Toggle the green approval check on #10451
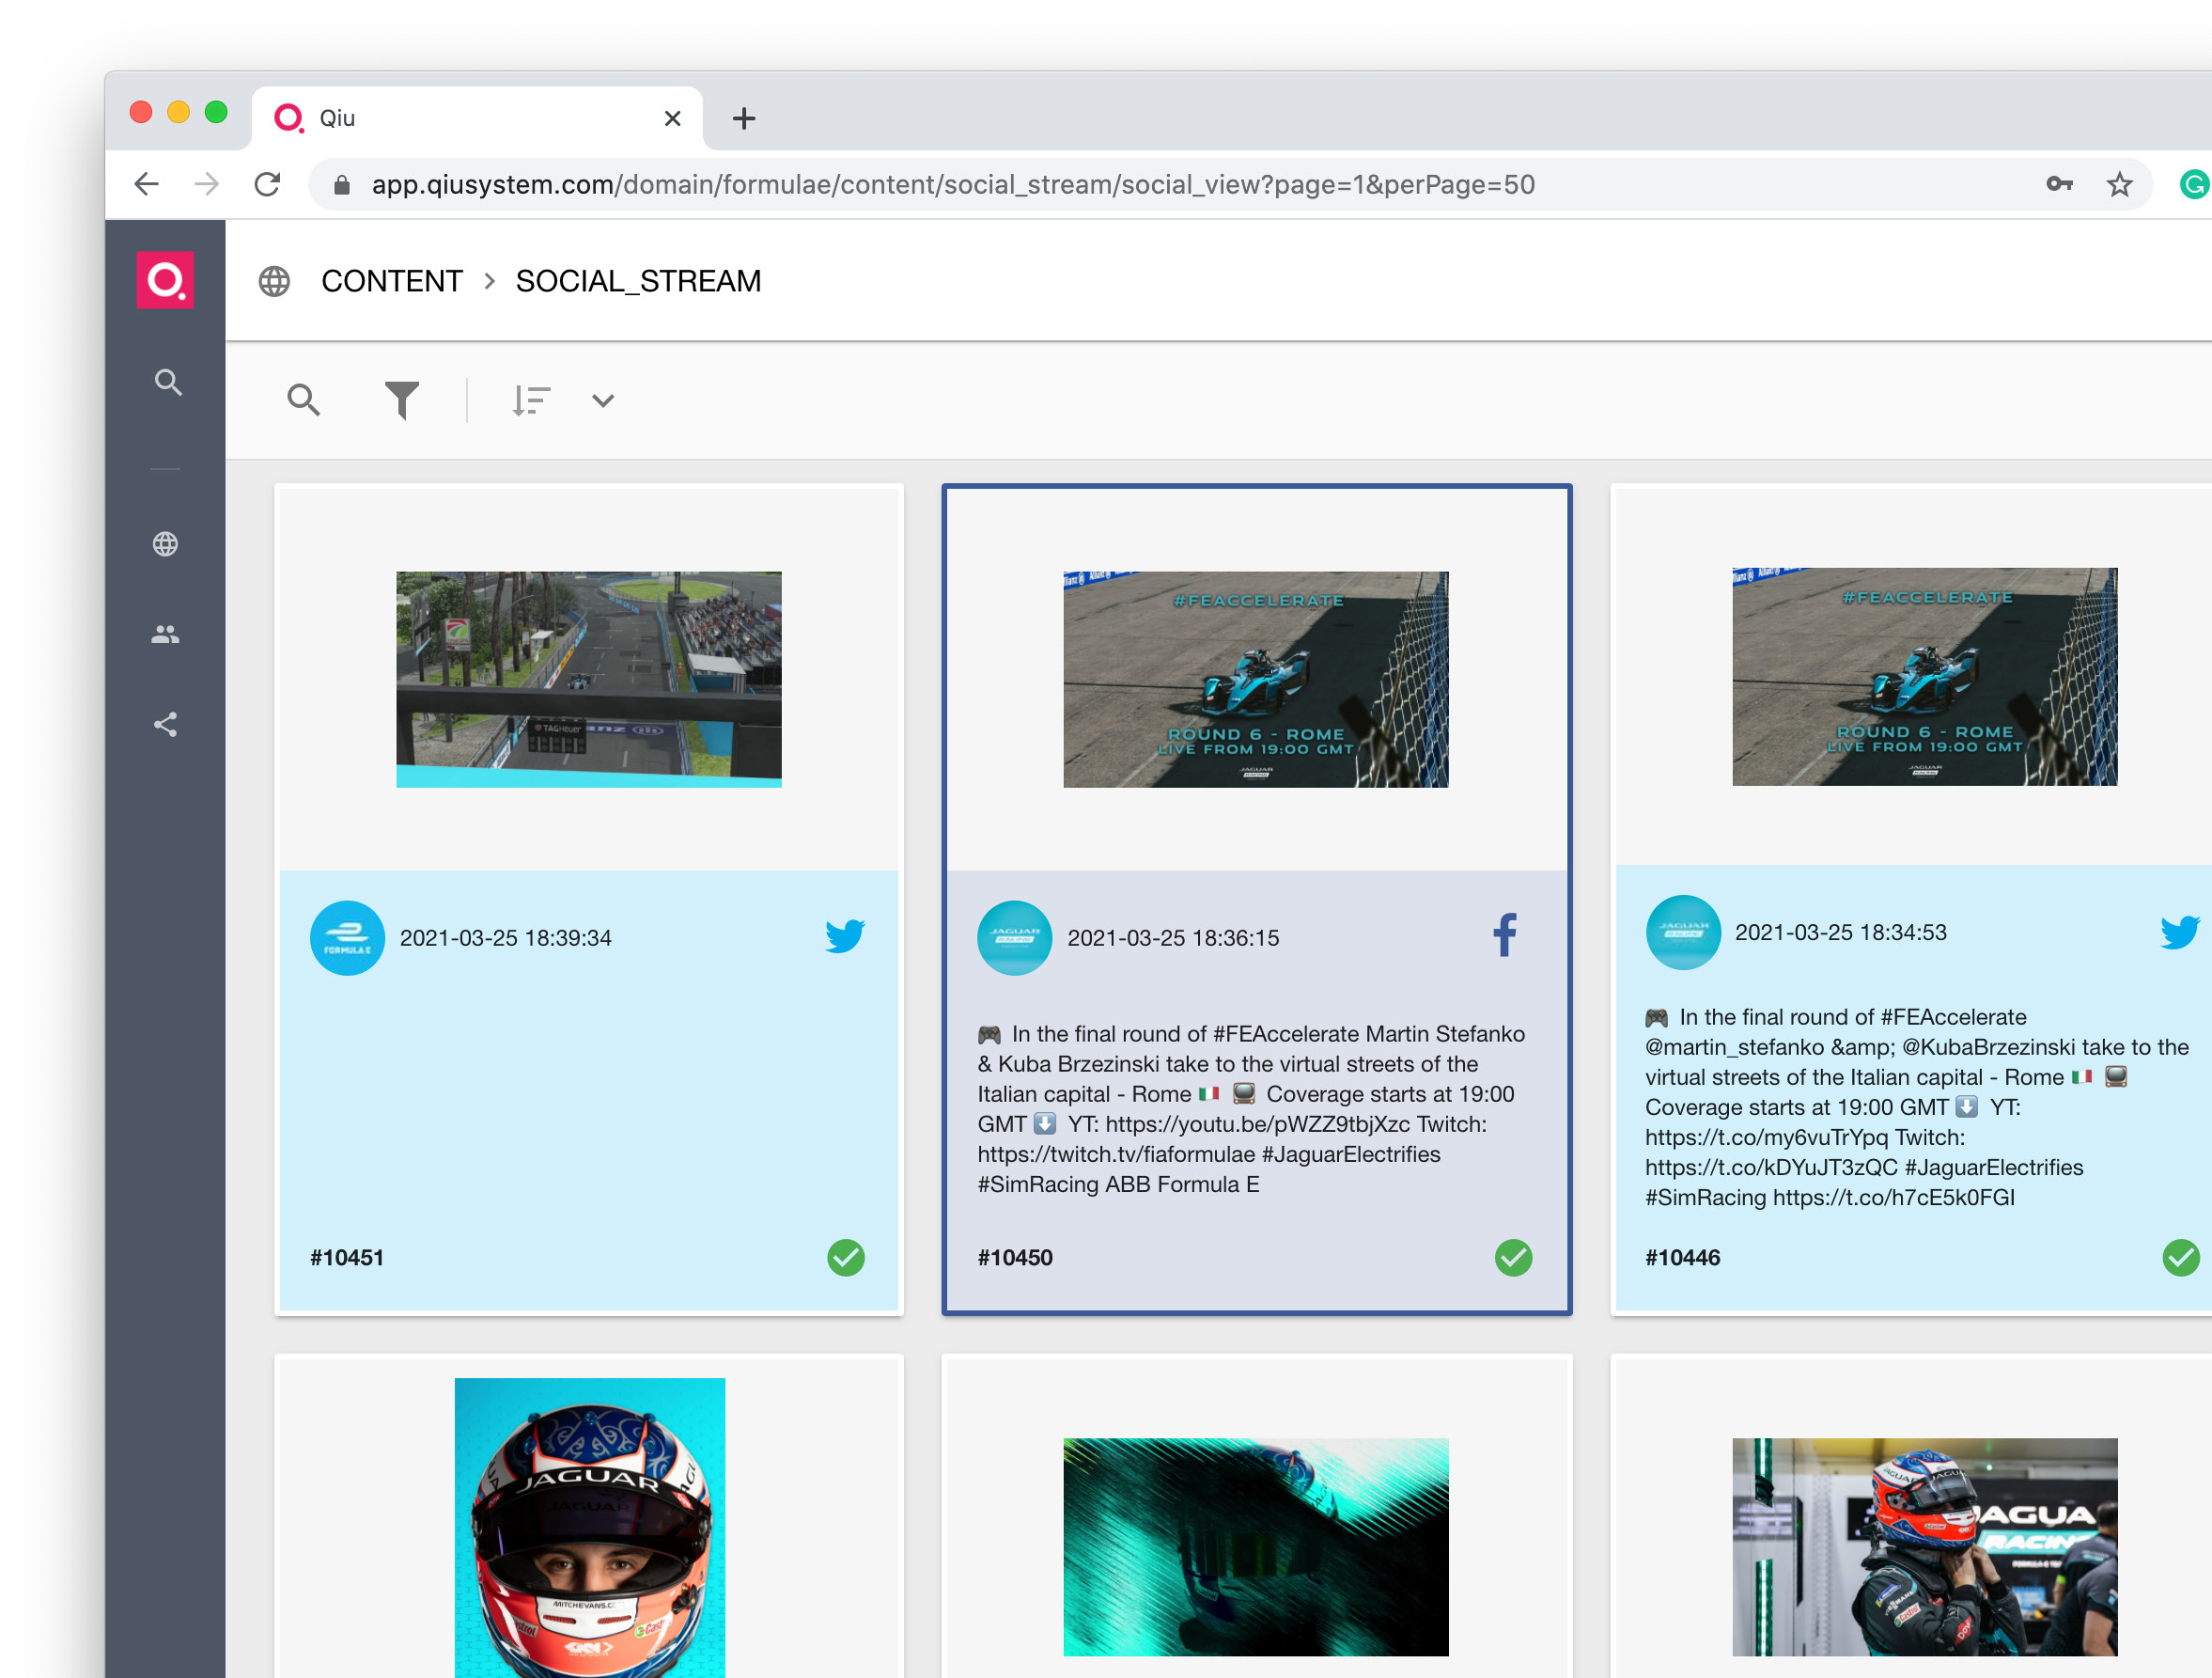This screenshot has width=2212, height=1678. point(846,1257)
